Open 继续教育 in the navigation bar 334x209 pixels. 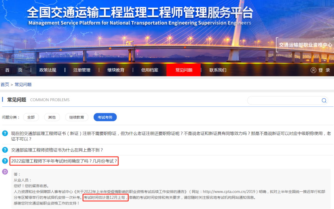(116, 70)
